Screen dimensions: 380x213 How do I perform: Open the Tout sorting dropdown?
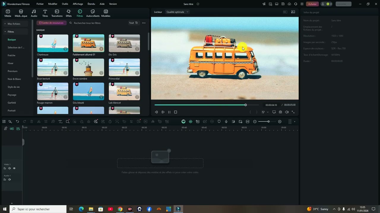coord(134,23)
